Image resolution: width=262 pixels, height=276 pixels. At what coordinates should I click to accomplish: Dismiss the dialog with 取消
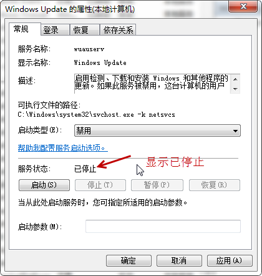coord(179,260)
